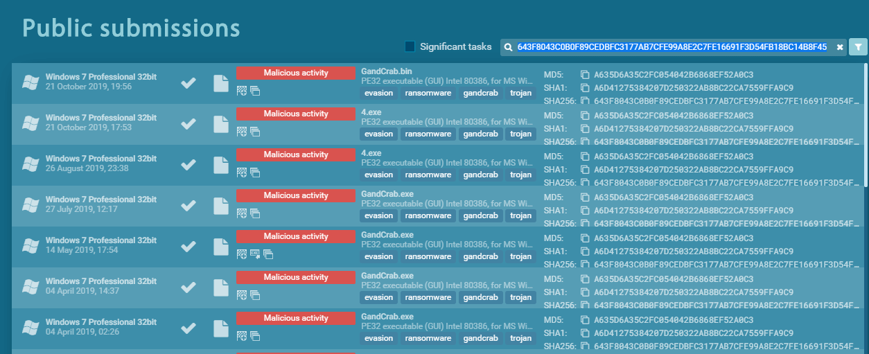The image size is (869, 354).
Task: Open GandCrab.exe from 14 May 17:54
Action: coord(387,235)
